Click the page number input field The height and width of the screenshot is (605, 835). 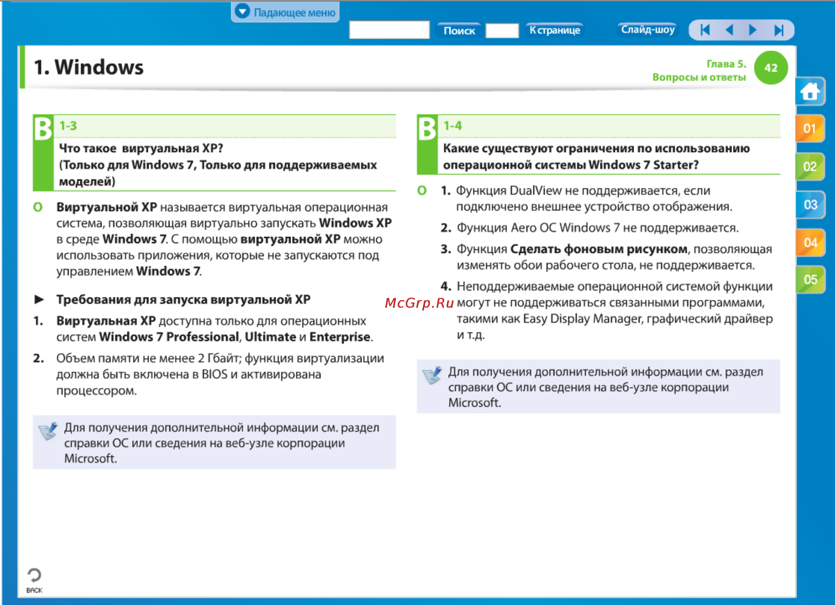point(502,31)
